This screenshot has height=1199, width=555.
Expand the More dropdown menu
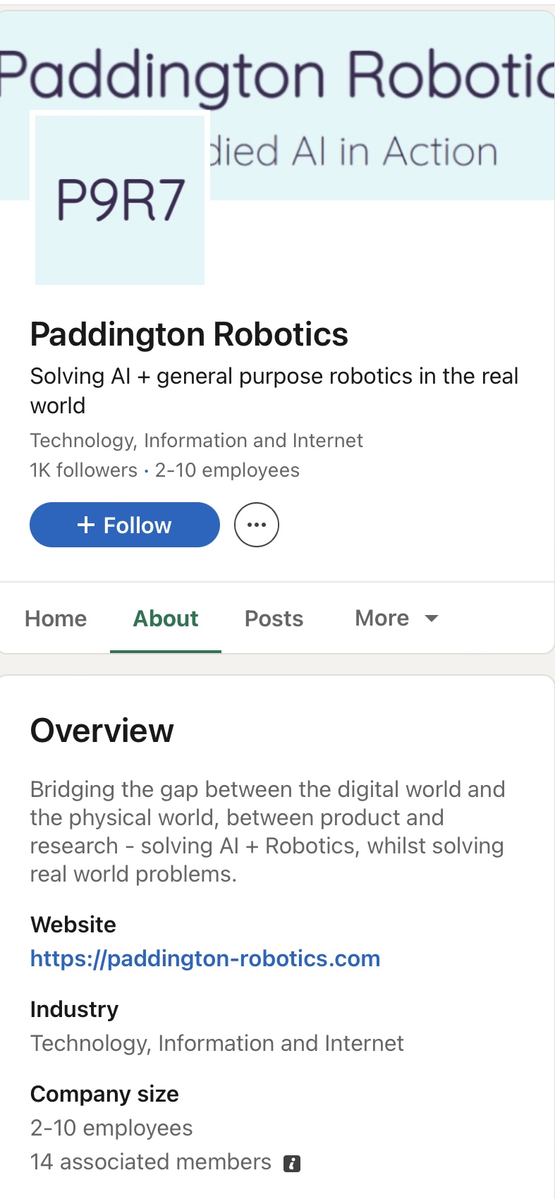396,619
